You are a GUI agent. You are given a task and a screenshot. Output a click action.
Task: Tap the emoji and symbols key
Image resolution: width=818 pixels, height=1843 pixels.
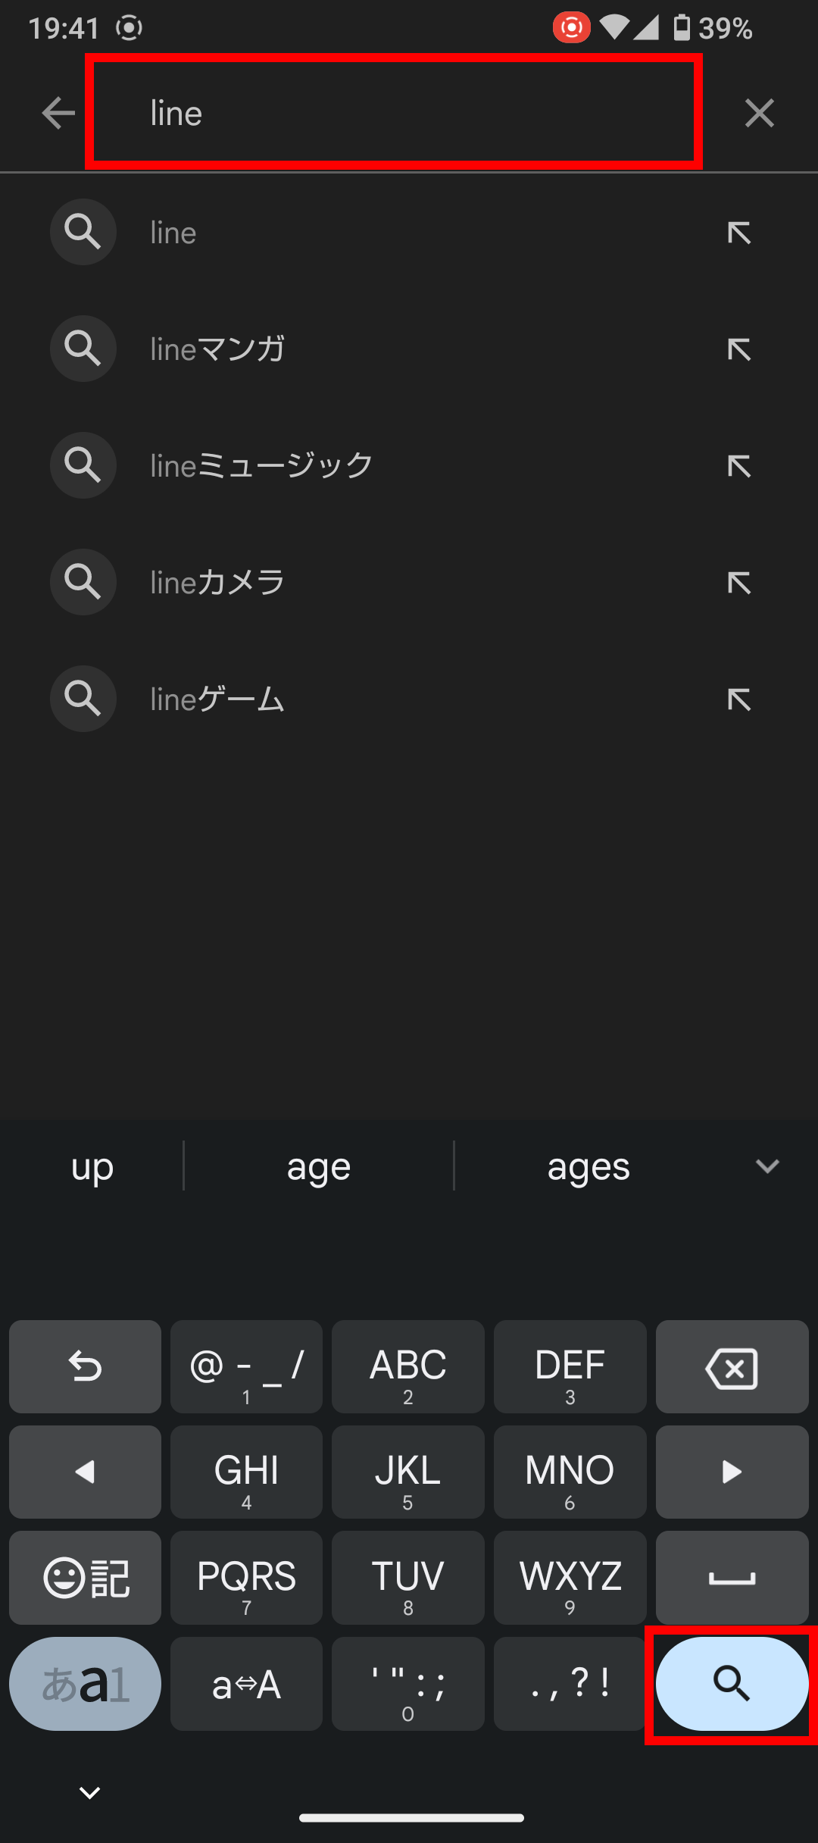(85, 1578)
